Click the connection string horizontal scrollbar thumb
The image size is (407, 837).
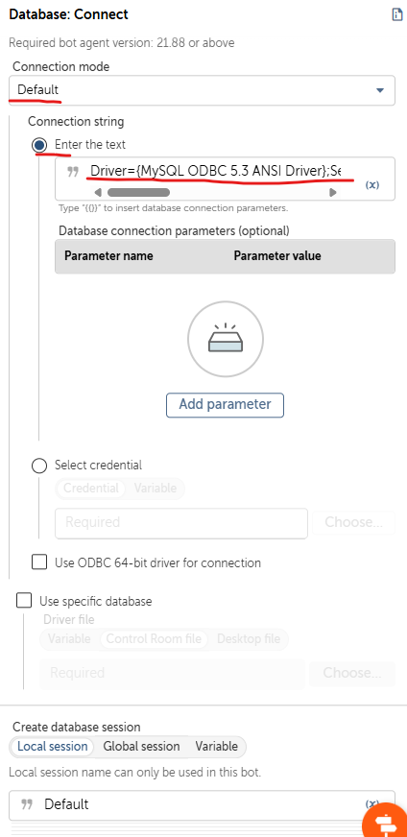point(138,192)
